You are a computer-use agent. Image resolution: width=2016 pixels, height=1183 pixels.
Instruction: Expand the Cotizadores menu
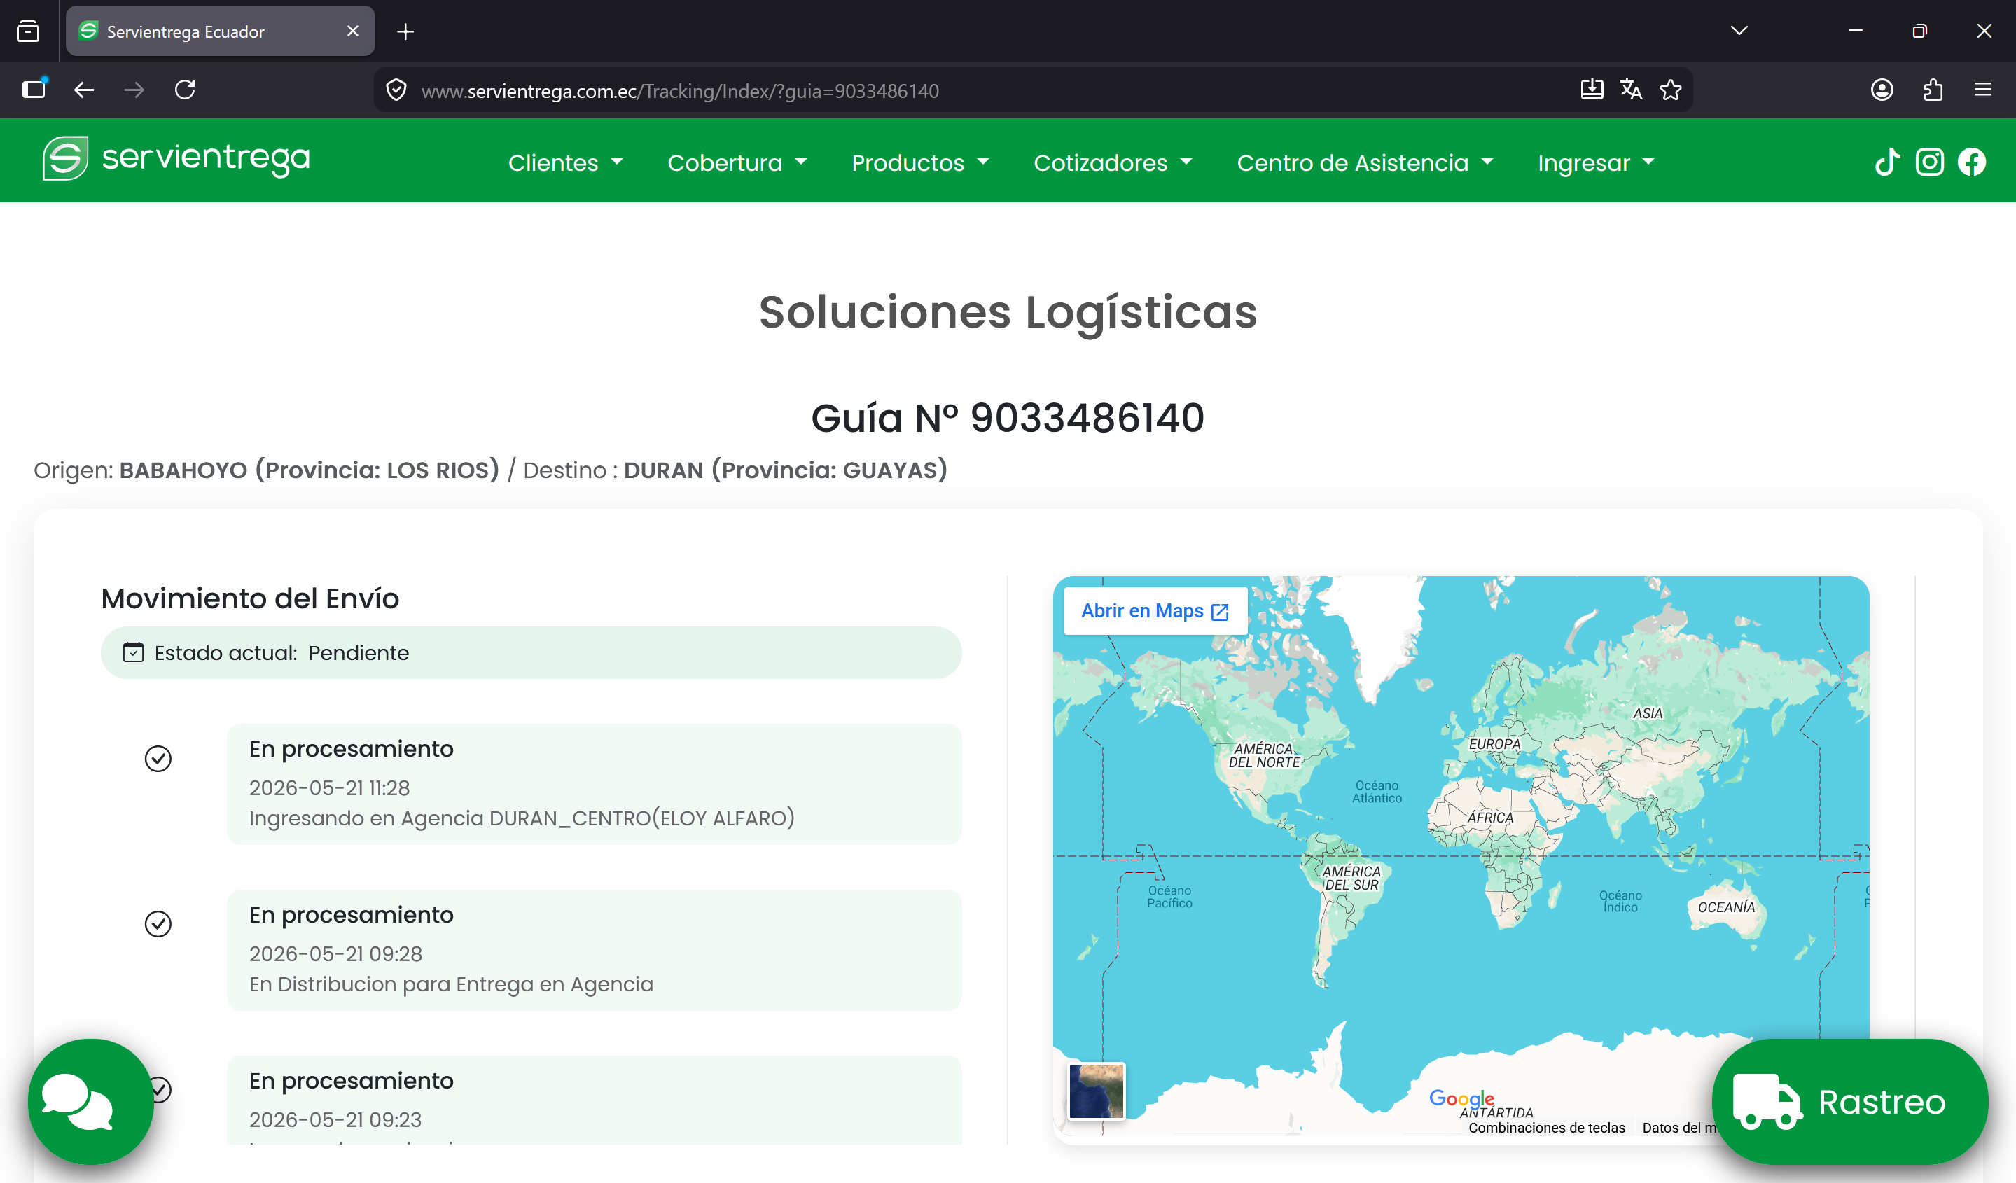click(1113, 162)
